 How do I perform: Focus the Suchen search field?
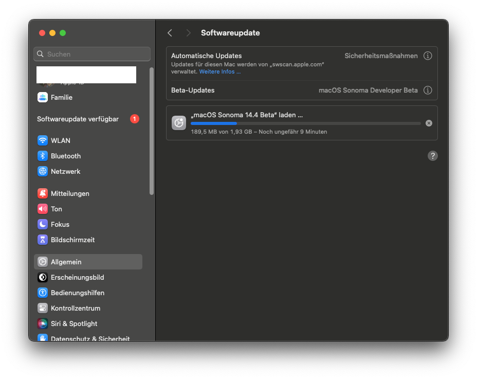[93, 54]
